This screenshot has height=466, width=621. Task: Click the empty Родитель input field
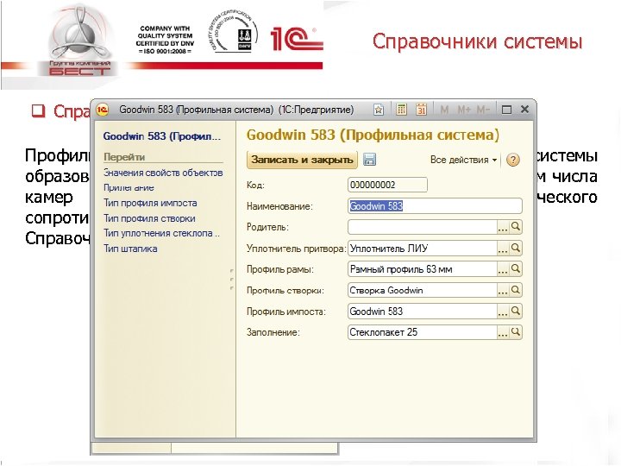[x=422, y=227]
